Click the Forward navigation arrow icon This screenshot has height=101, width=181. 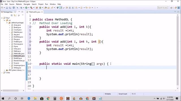pos(95,8)
